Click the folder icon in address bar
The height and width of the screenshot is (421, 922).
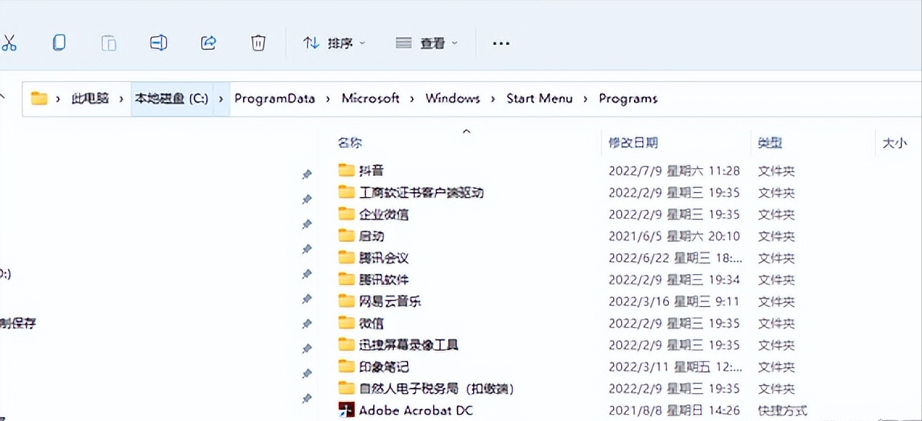point(39,99)
